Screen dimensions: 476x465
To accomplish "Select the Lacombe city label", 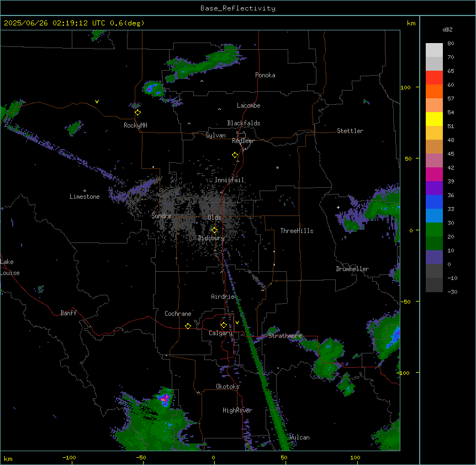I will 248,105.
